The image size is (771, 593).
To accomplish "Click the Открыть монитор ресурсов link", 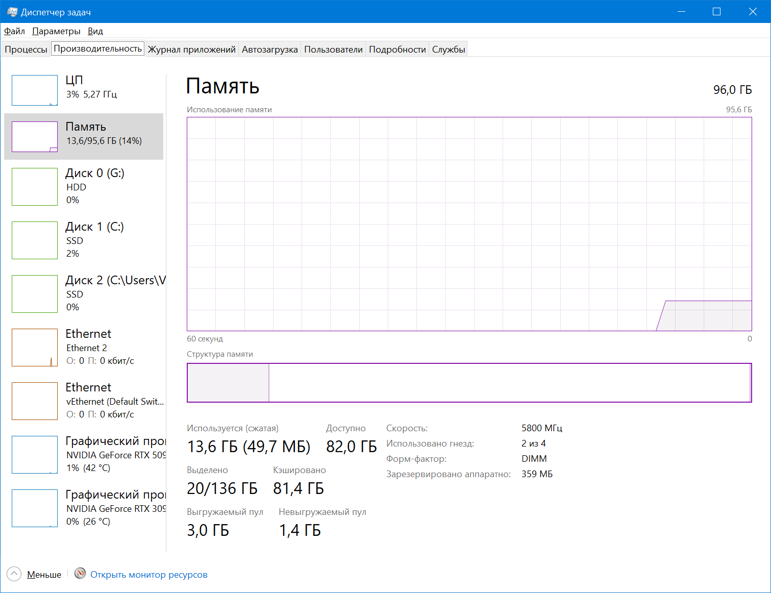I will tap(149, 575).
